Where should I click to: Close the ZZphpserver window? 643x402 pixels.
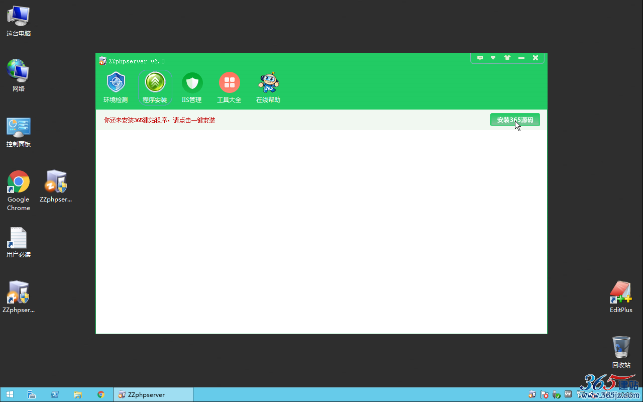[535, 58]
